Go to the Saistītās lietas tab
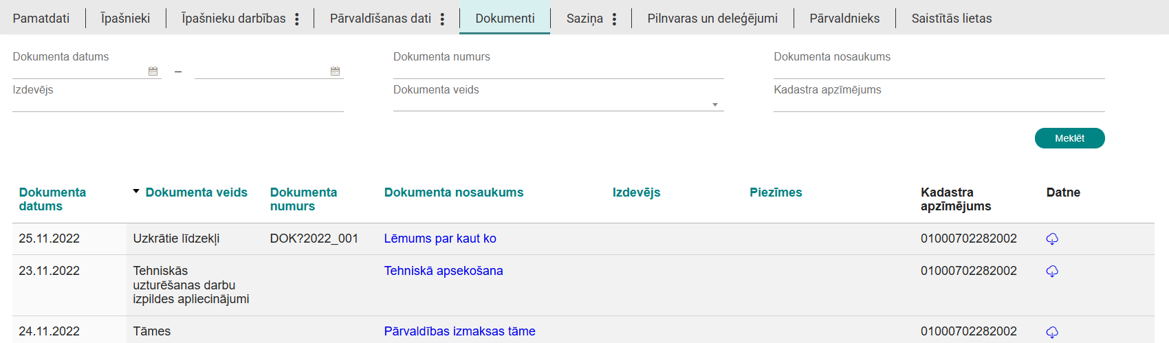 951,19
